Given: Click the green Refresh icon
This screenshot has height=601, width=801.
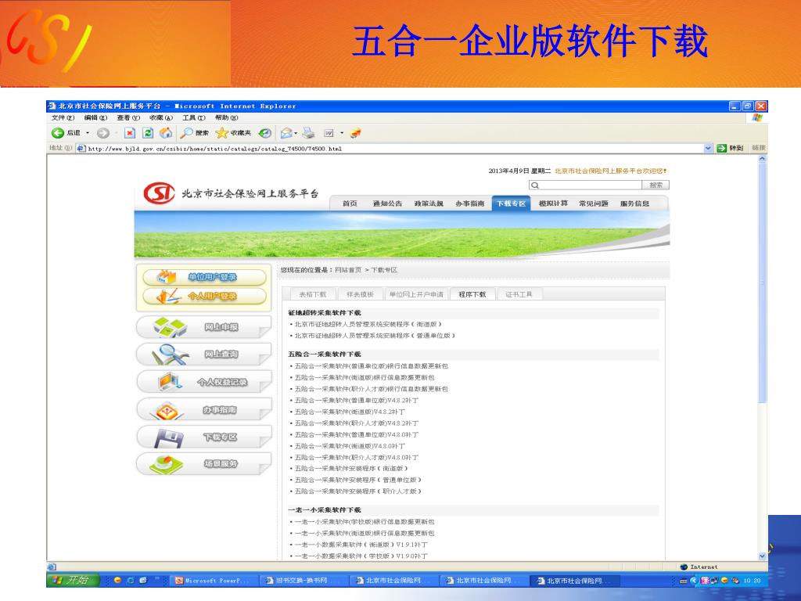Looking at the screenshot, I should 148,133.
